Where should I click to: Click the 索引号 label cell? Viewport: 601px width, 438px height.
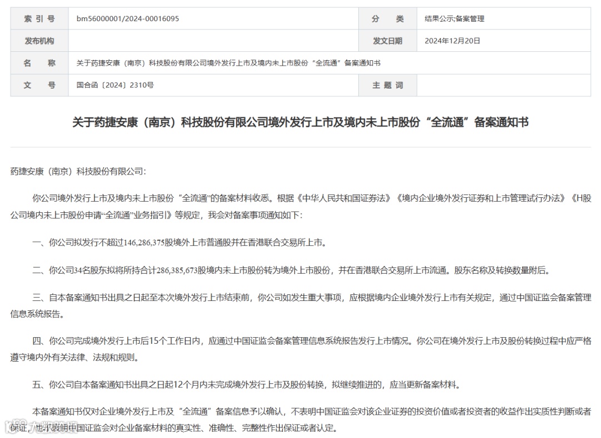(x=40, y=19)
